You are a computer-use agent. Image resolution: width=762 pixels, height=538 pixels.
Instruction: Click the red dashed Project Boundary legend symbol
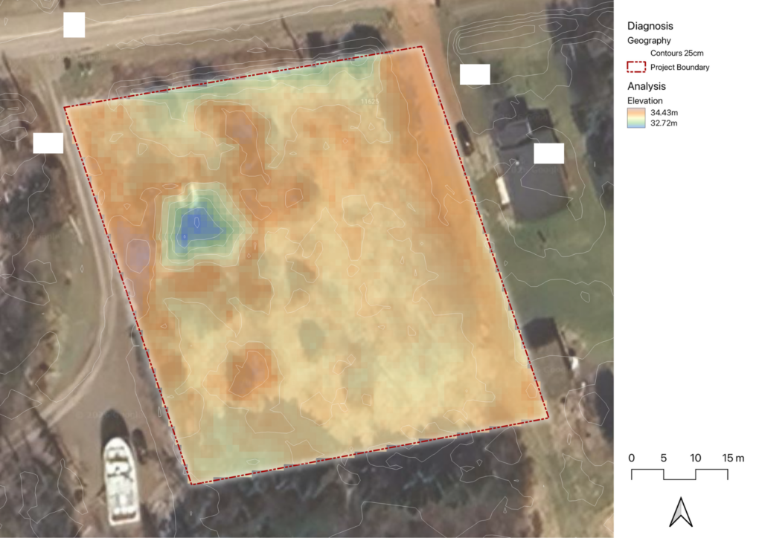[637, 68]
